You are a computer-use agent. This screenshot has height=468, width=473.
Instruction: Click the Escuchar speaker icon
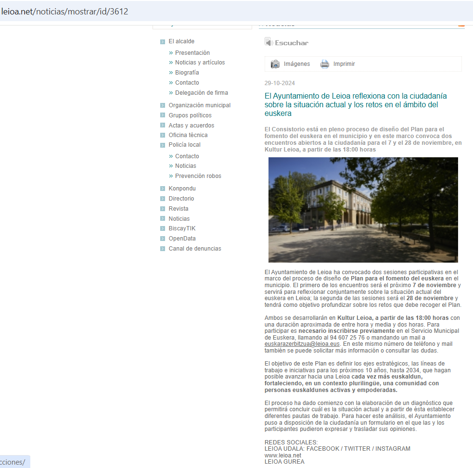pos(268,42)
